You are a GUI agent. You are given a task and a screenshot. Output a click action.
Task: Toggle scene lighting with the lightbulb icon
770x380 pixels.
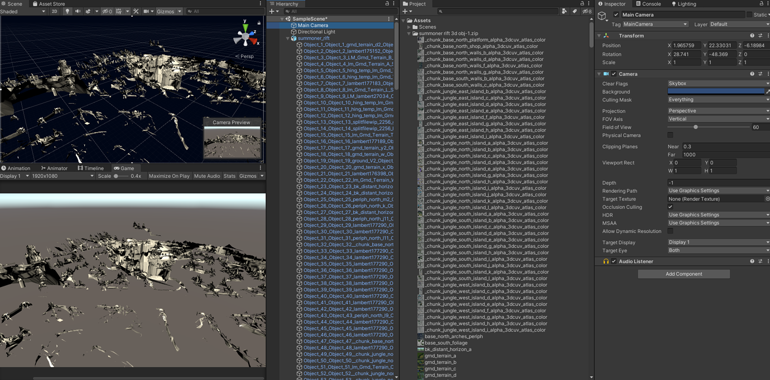click(x=68, y=11)
